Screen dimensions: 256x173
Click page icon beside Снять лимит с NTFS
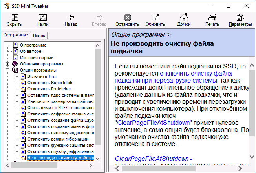coord(23,108)
